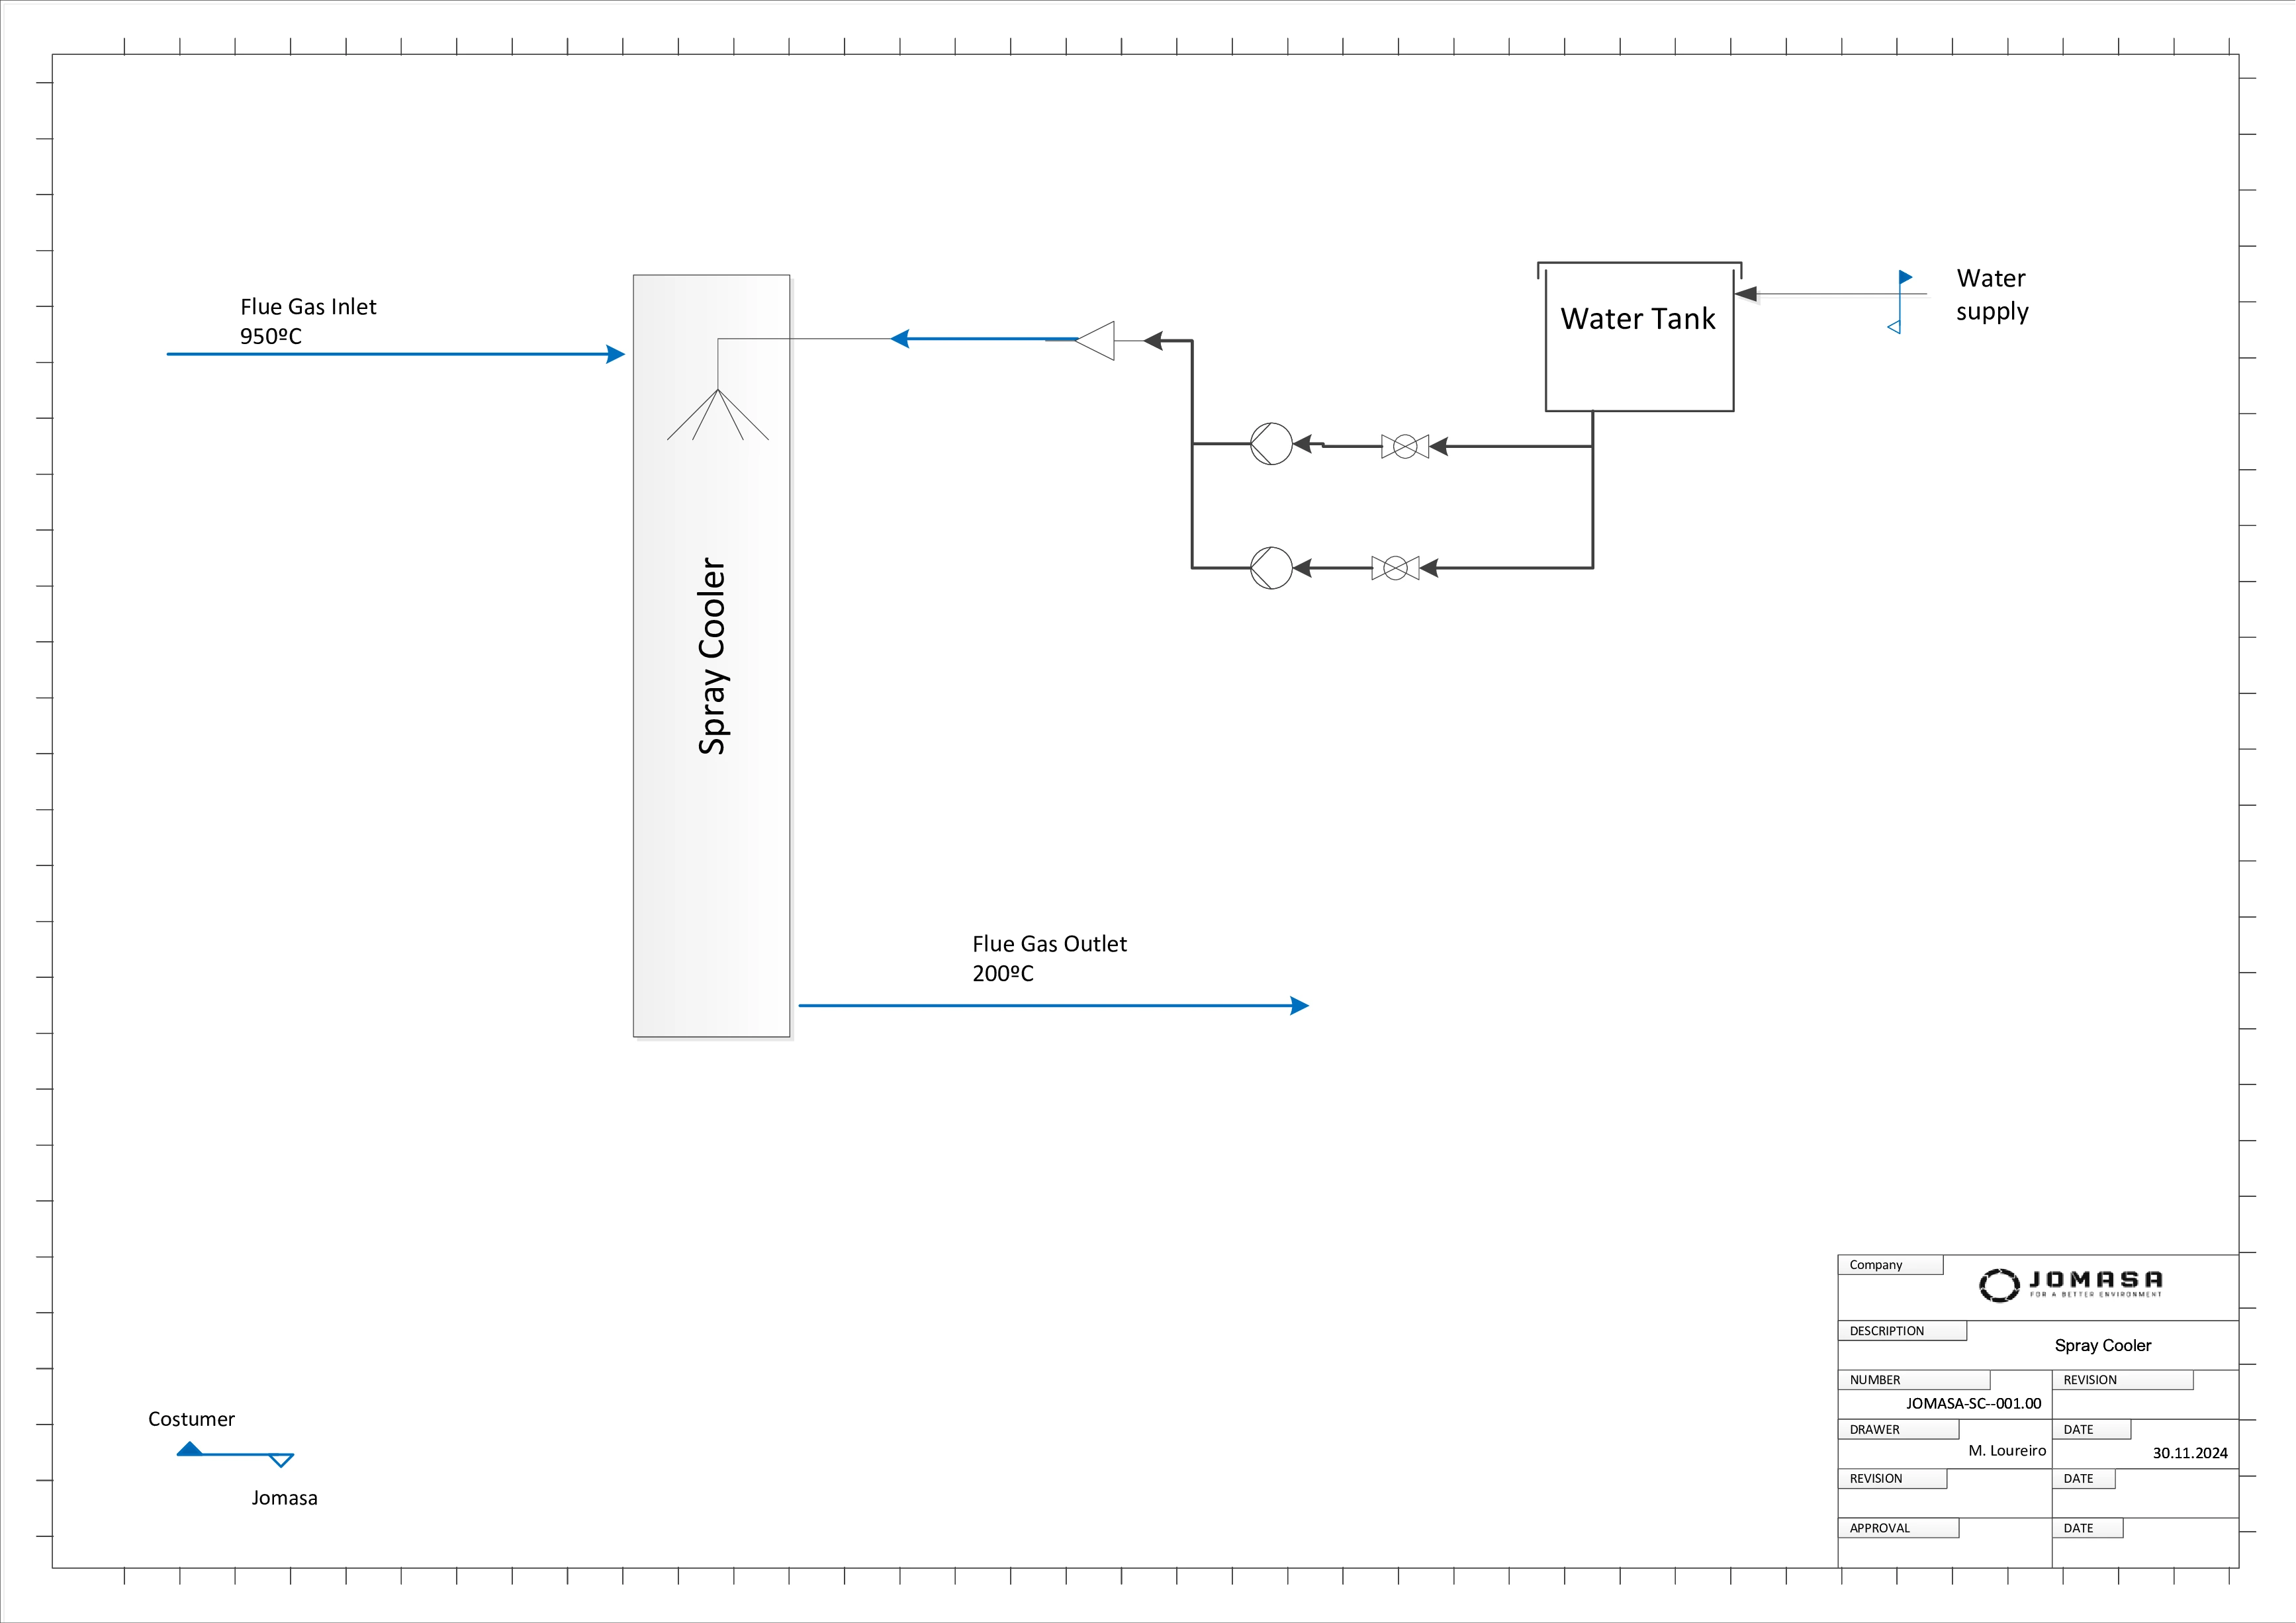Screen dimensions: 2296x1623
Task: Click the upper pump symbol
Action: tap(1271, 444)
